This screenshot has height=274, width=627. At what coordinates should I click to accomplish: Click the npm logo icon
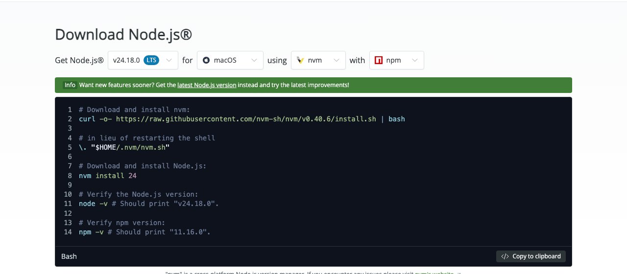tap(379, 60)
